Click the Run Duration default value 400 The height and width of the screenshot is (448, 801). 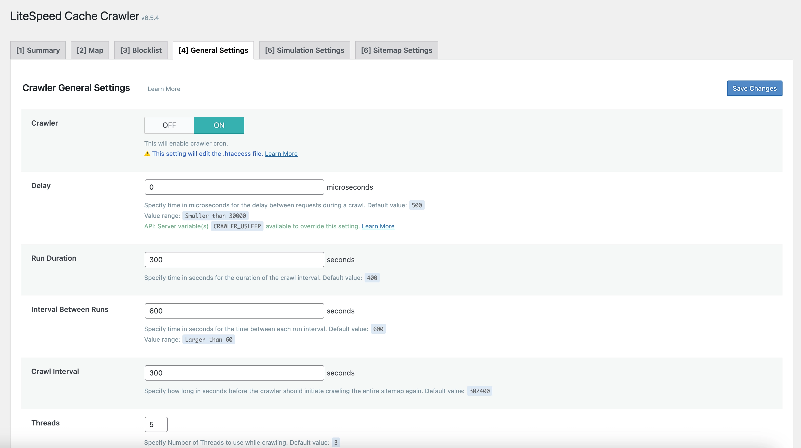point(372,278)
